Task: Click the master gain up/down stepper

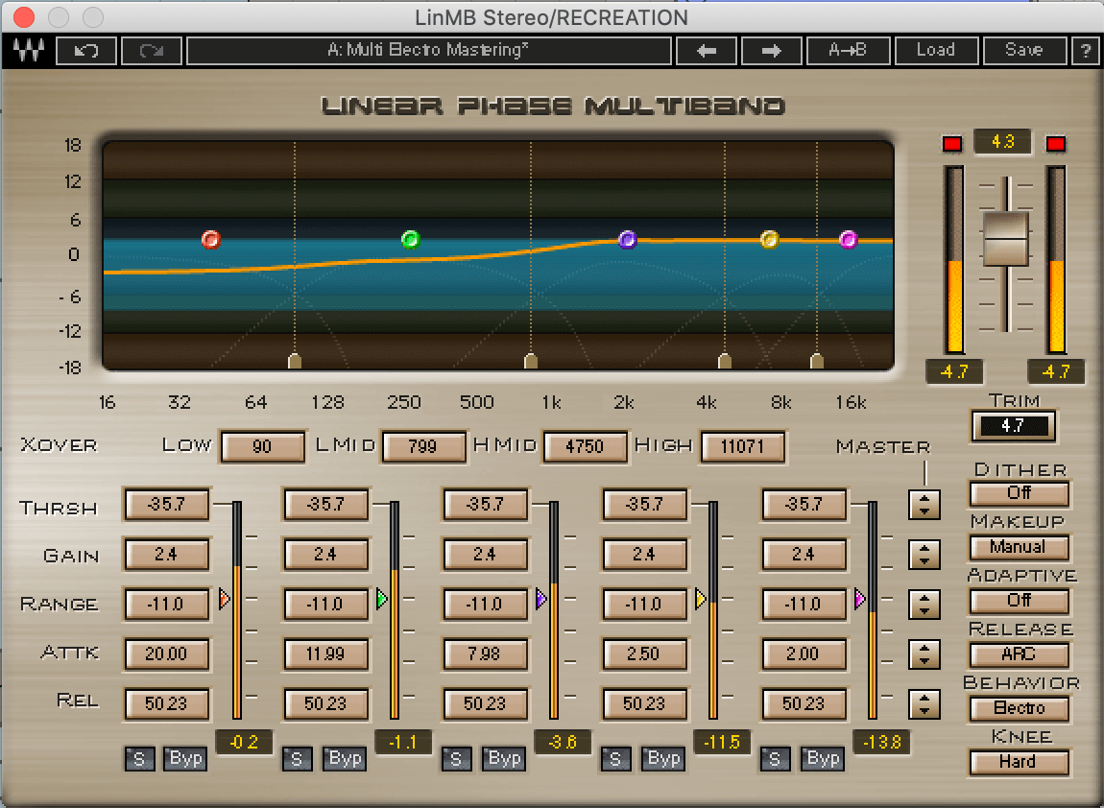Action: point(924,555)
